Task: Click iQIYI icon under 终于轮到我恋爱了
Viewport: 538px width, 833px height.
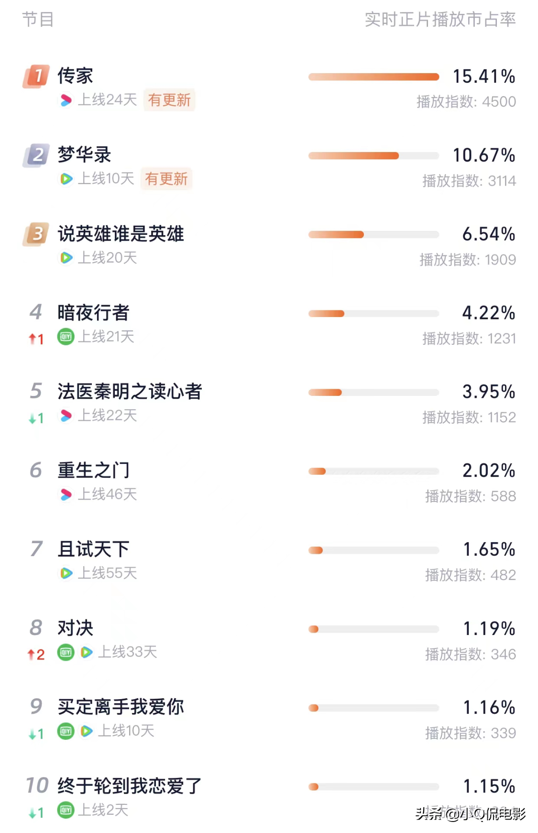Action: point(66,810)
